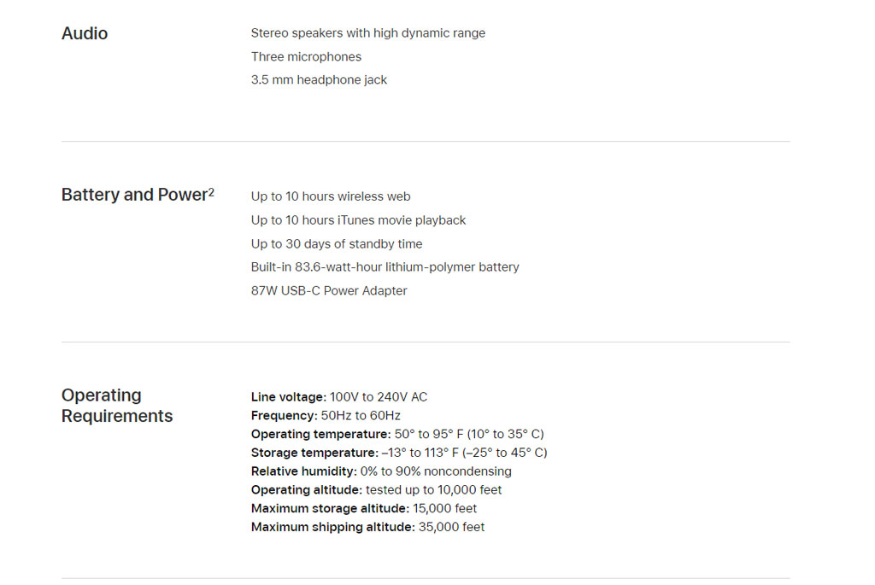The image size is (875, 585).
Task: Click the Maximum shipping altitude line
Action: (367, 527)
